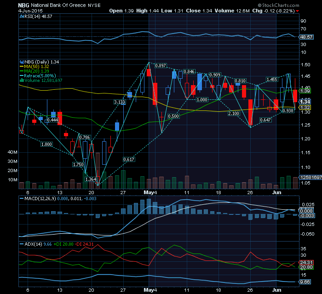Click the volume bars icon in legend
The image size is (322, 294).
[x=22, y=81]
